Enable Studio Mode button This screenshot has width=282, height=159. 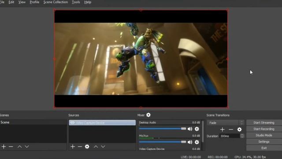(x=264, y=135)
